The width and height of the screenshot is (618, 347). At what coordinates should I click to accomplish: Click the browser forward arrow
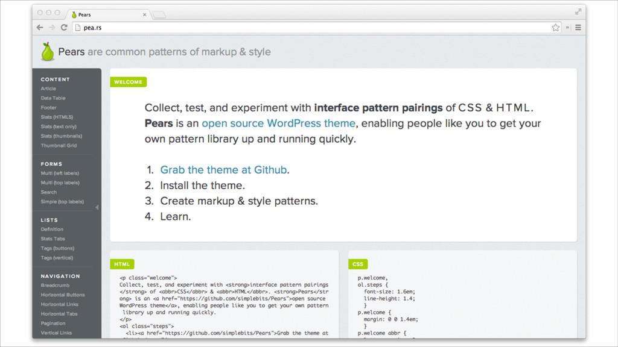click(51, 27)
